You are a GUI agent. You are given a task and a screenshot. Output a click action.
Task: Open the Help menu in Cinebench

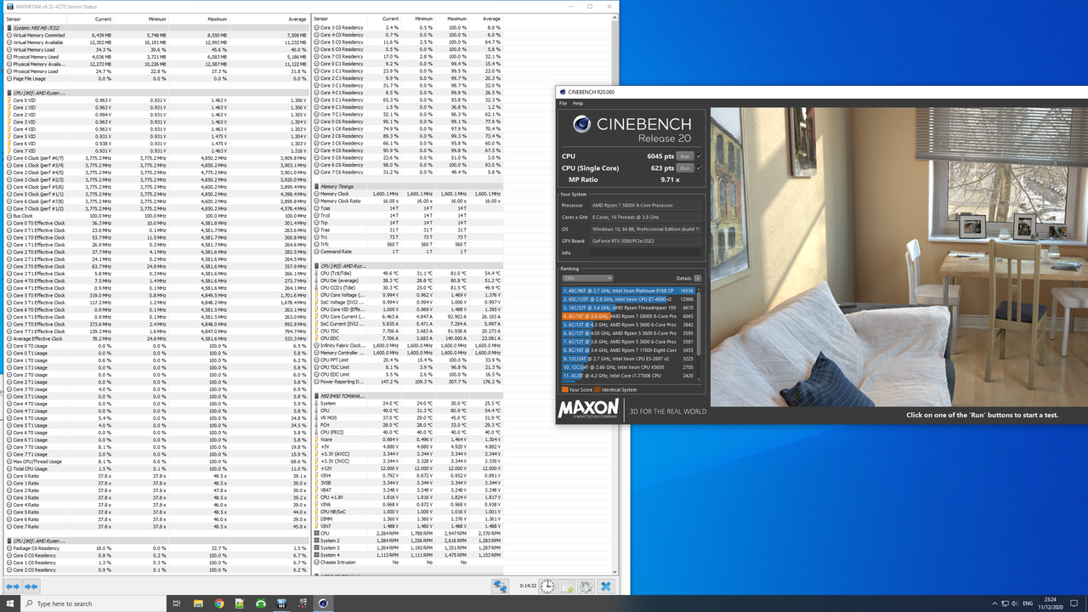[x=578, y=103]
